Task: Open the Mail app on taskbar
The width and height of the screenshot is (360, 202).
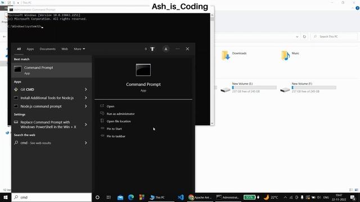Action: click(x=120, y=197)
